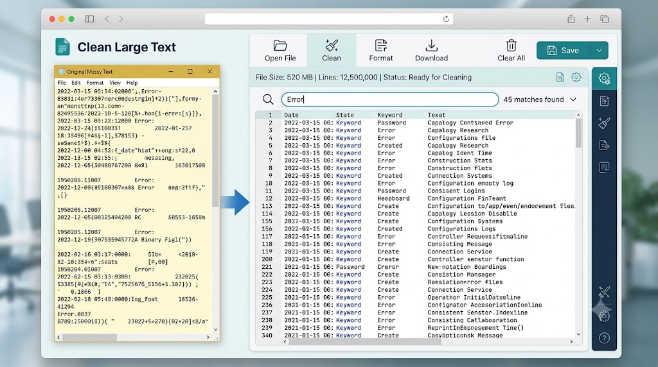
Task: Select row with Capalog Ident Time
Action: (416, 153)
